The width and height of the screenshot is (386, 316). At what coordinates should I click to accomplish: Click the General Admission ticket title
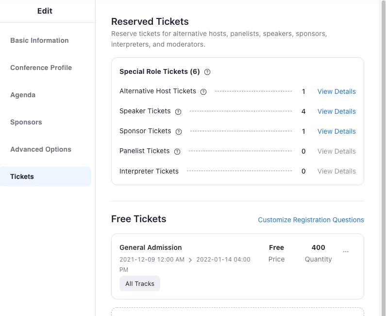151,247
